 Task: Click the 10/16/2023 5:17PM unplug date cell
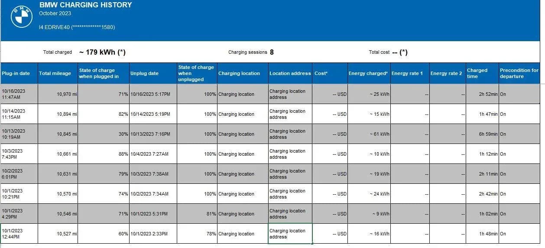pos(153,94)
